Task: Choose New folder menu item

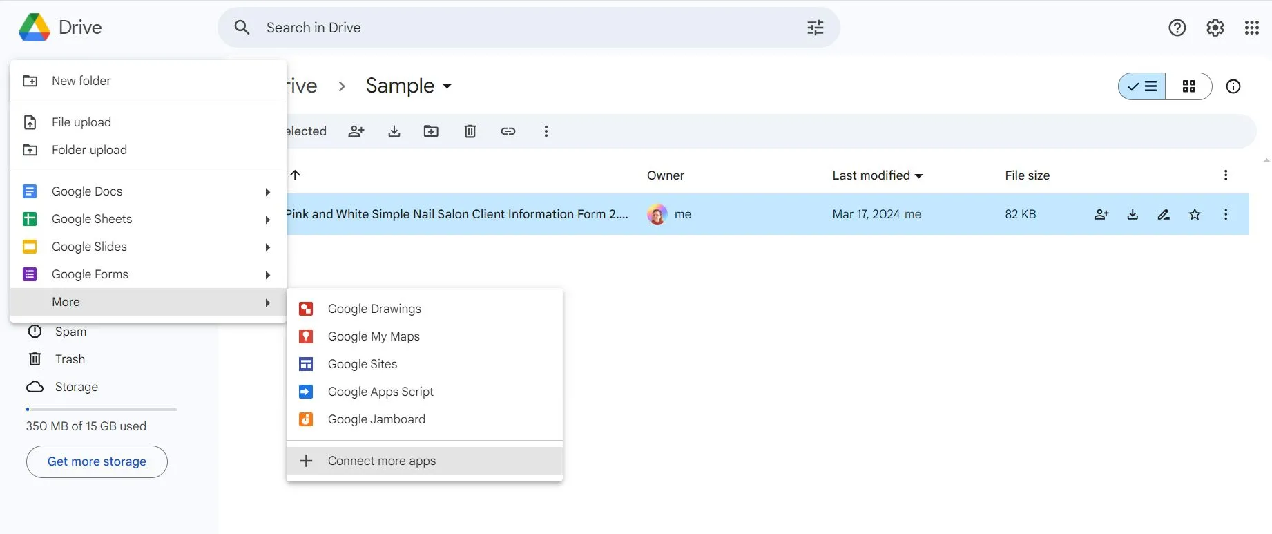Action: (148, 81)
